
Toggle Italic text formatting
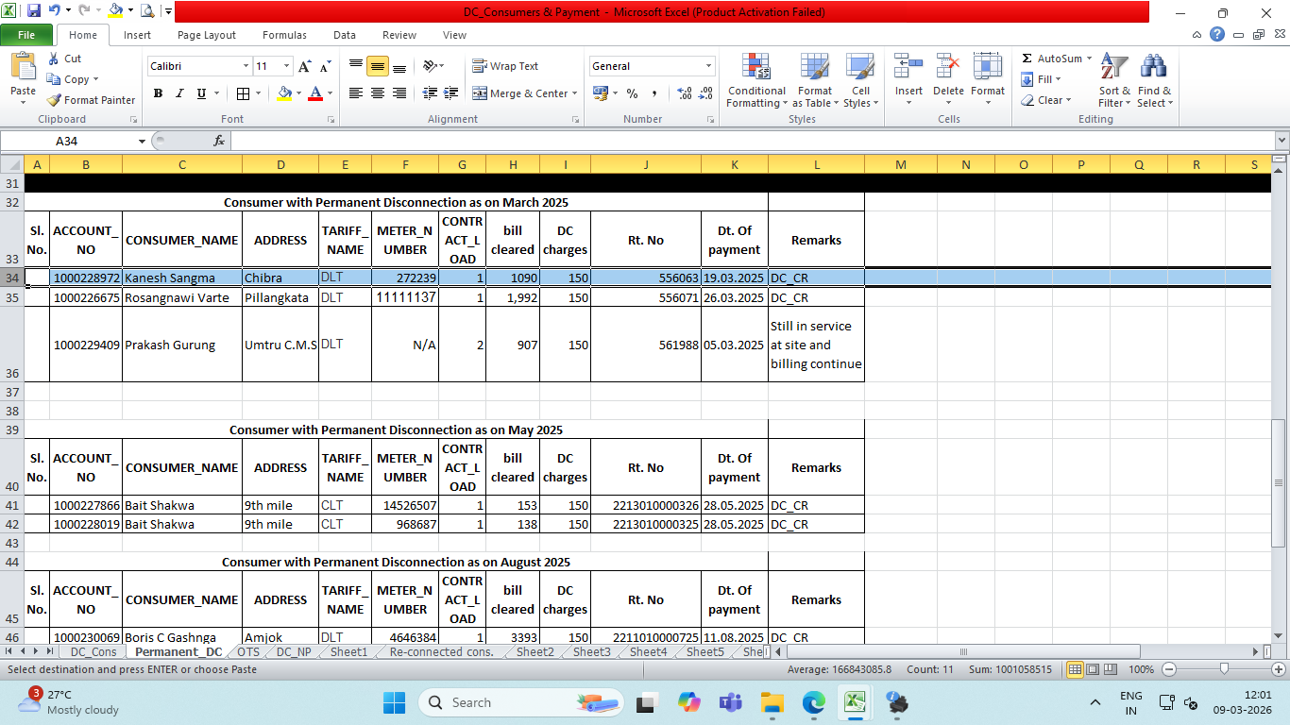(179, 93)
